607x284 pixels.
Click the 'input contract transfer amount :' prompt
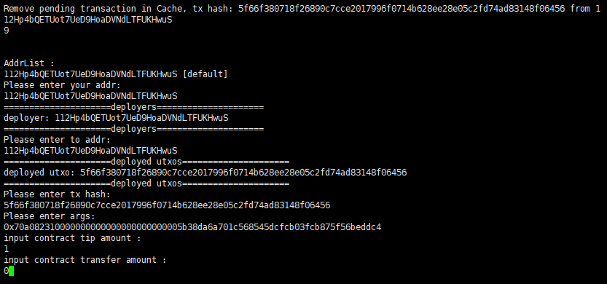(85, 260)
